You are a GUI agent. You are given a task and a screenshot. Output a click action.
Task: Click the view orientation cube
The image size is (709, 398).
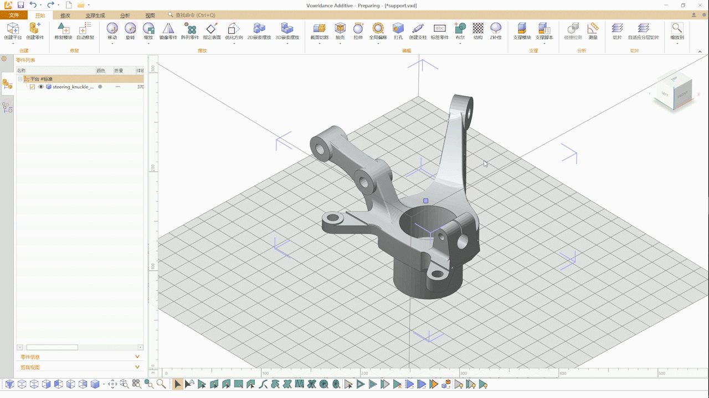pos(673,91)
